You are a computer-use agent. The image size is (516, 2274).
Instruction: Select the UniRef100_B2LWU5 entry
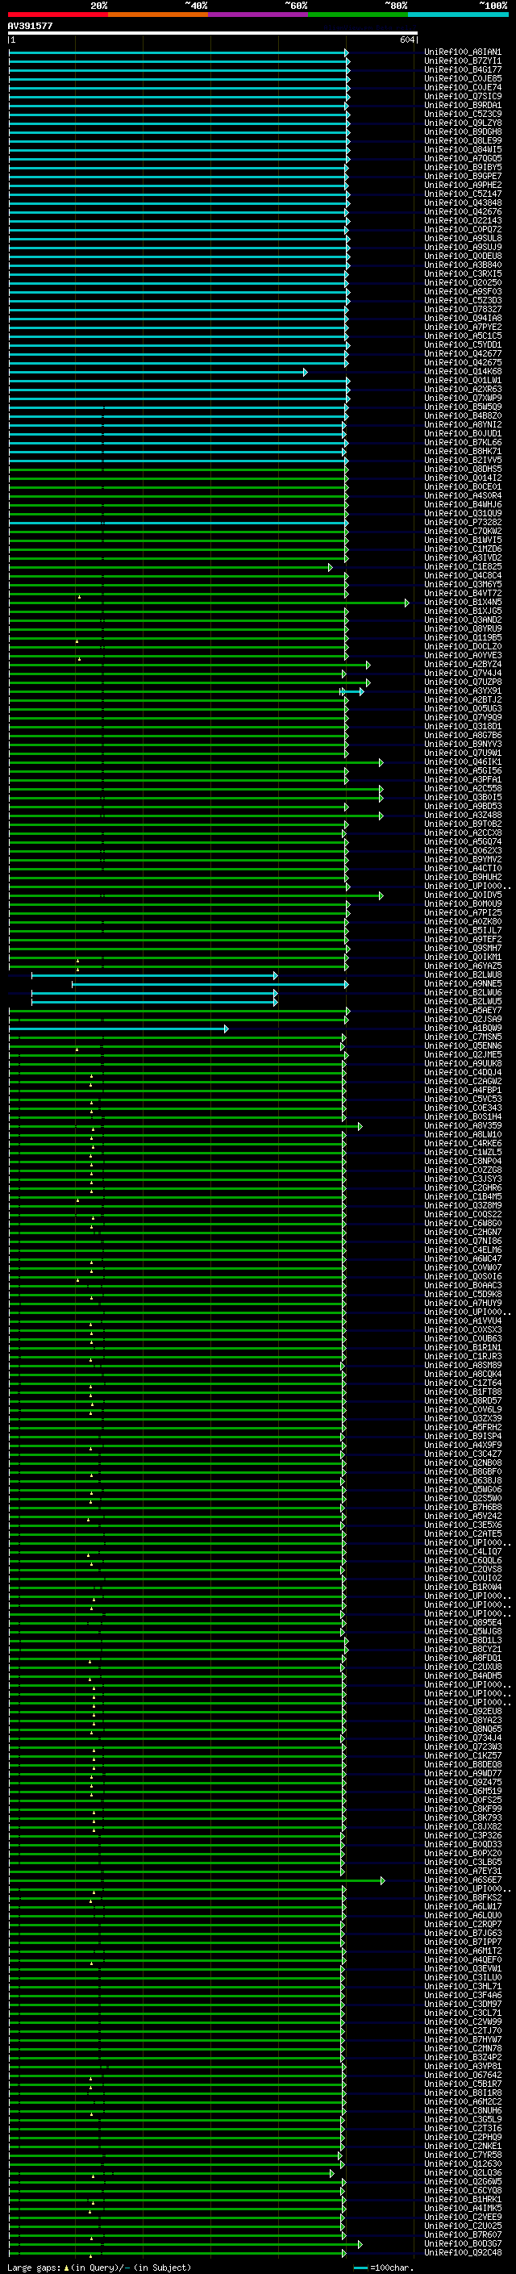[463, 1001]
